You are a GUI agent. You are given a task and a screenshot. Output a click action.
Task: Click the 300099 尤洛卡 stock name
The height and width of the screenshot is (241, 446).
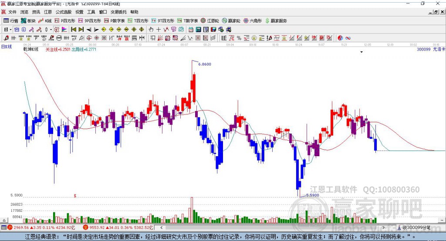(431, 50)
